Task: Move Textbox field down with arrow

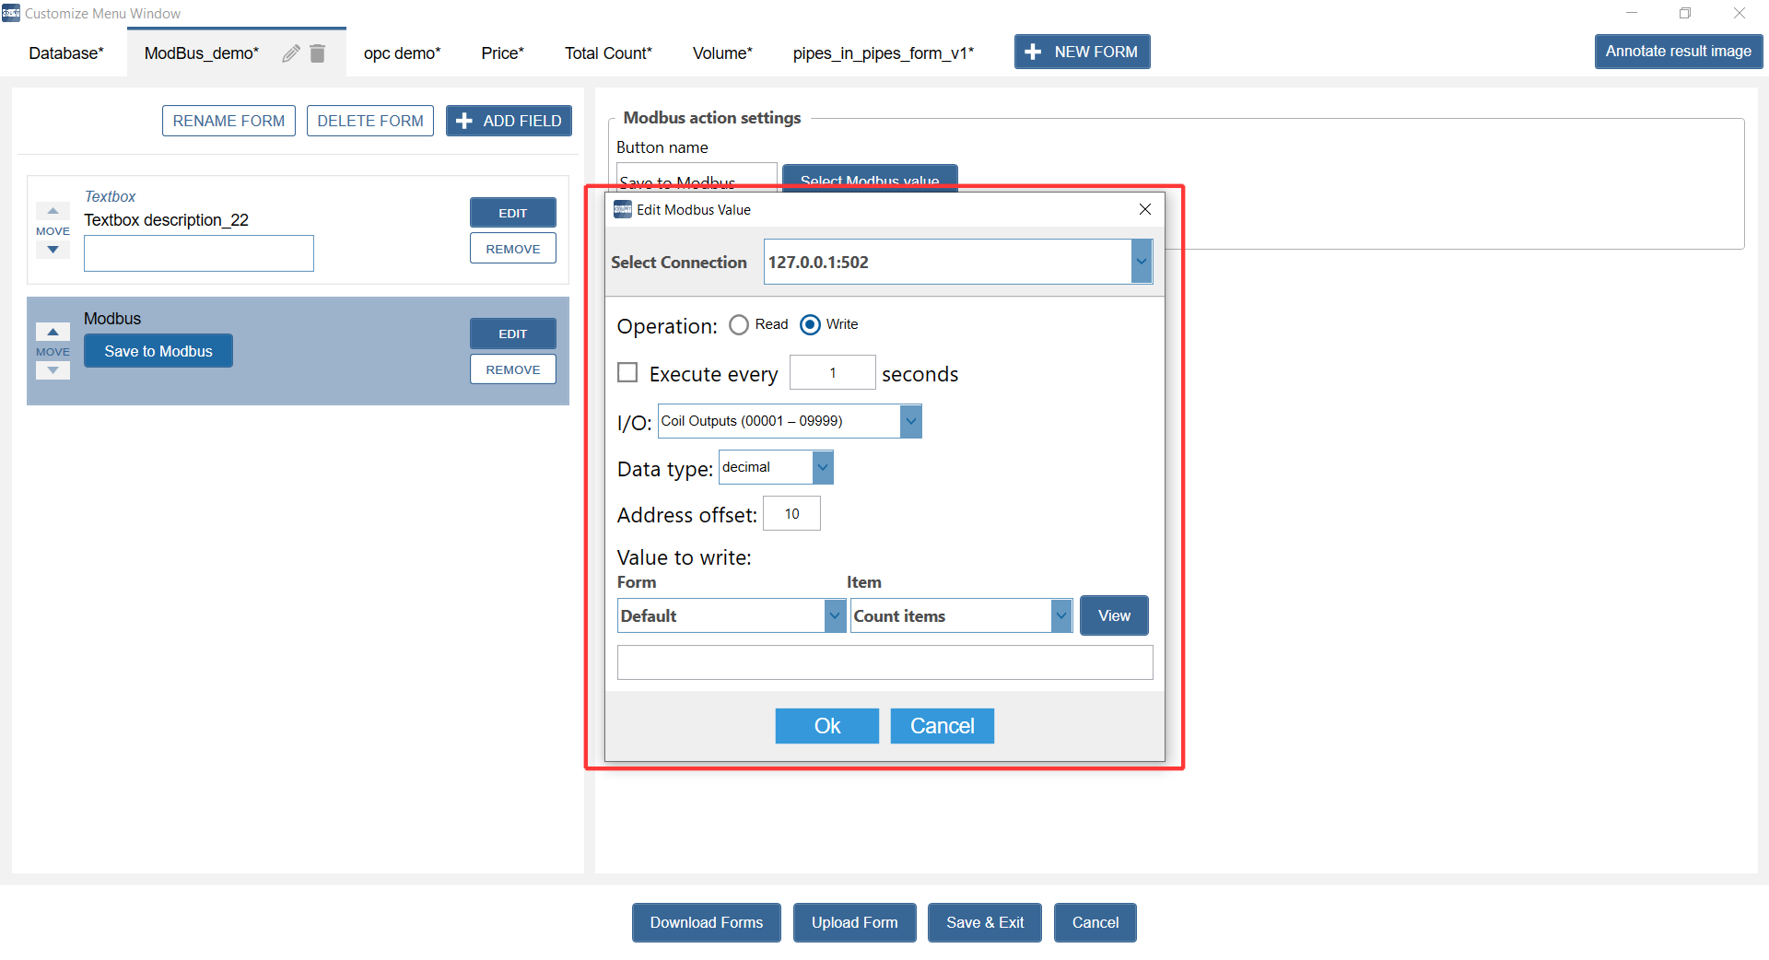Action: click(x=53, y=250)
